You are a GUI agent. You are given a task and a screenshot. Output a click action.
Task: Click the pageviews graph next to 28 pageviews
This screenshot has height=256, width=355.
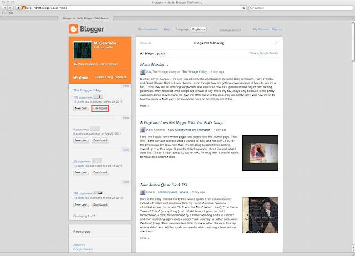coord(97,161)
